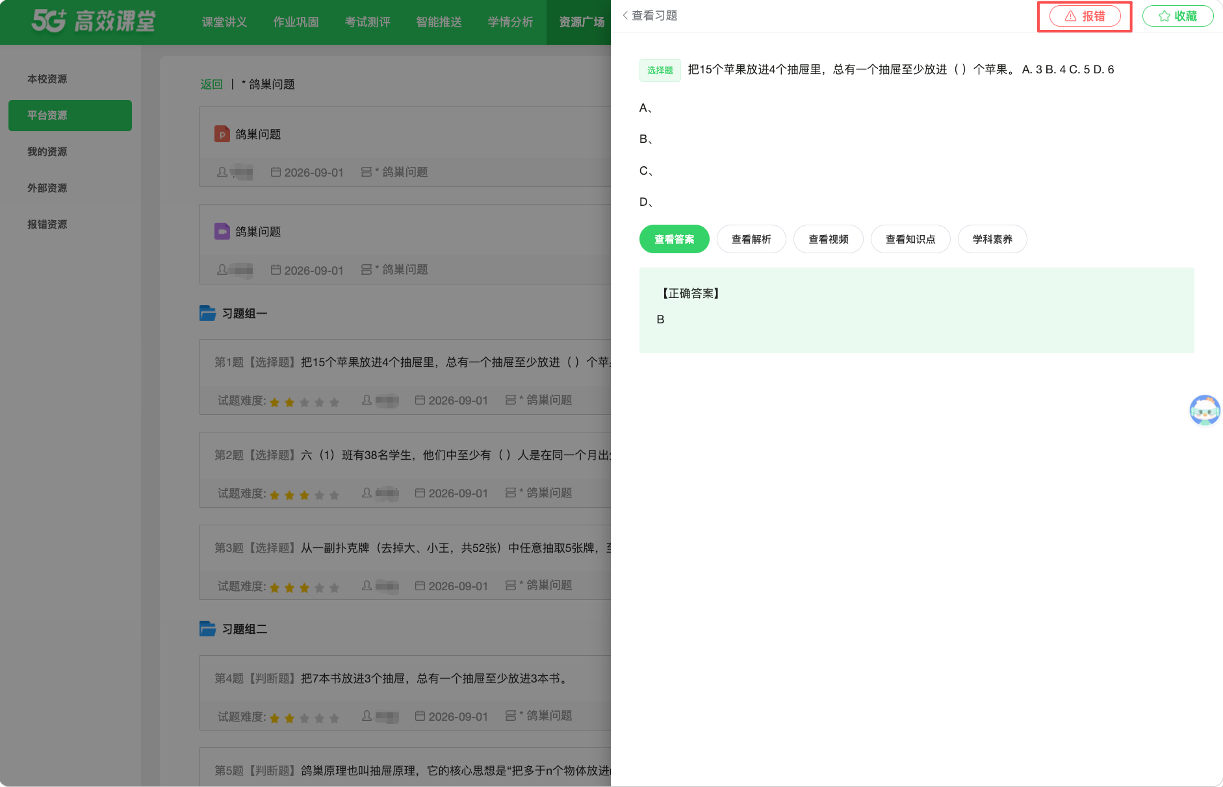Click the PowerPoint icon of 鸽巢问题
Screen dimensions: 1223x787
pyautogui.click(x=222, y=134)
